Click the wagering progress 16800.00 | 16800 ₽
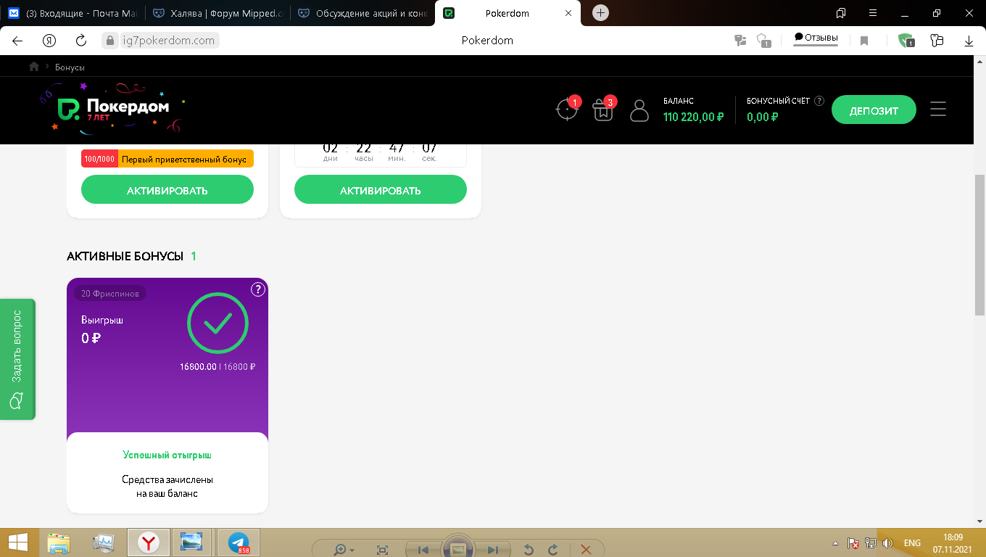 (217, 366)
